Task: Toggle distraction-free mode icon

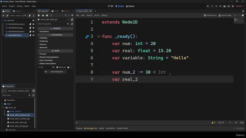Action: coord(243,11)
